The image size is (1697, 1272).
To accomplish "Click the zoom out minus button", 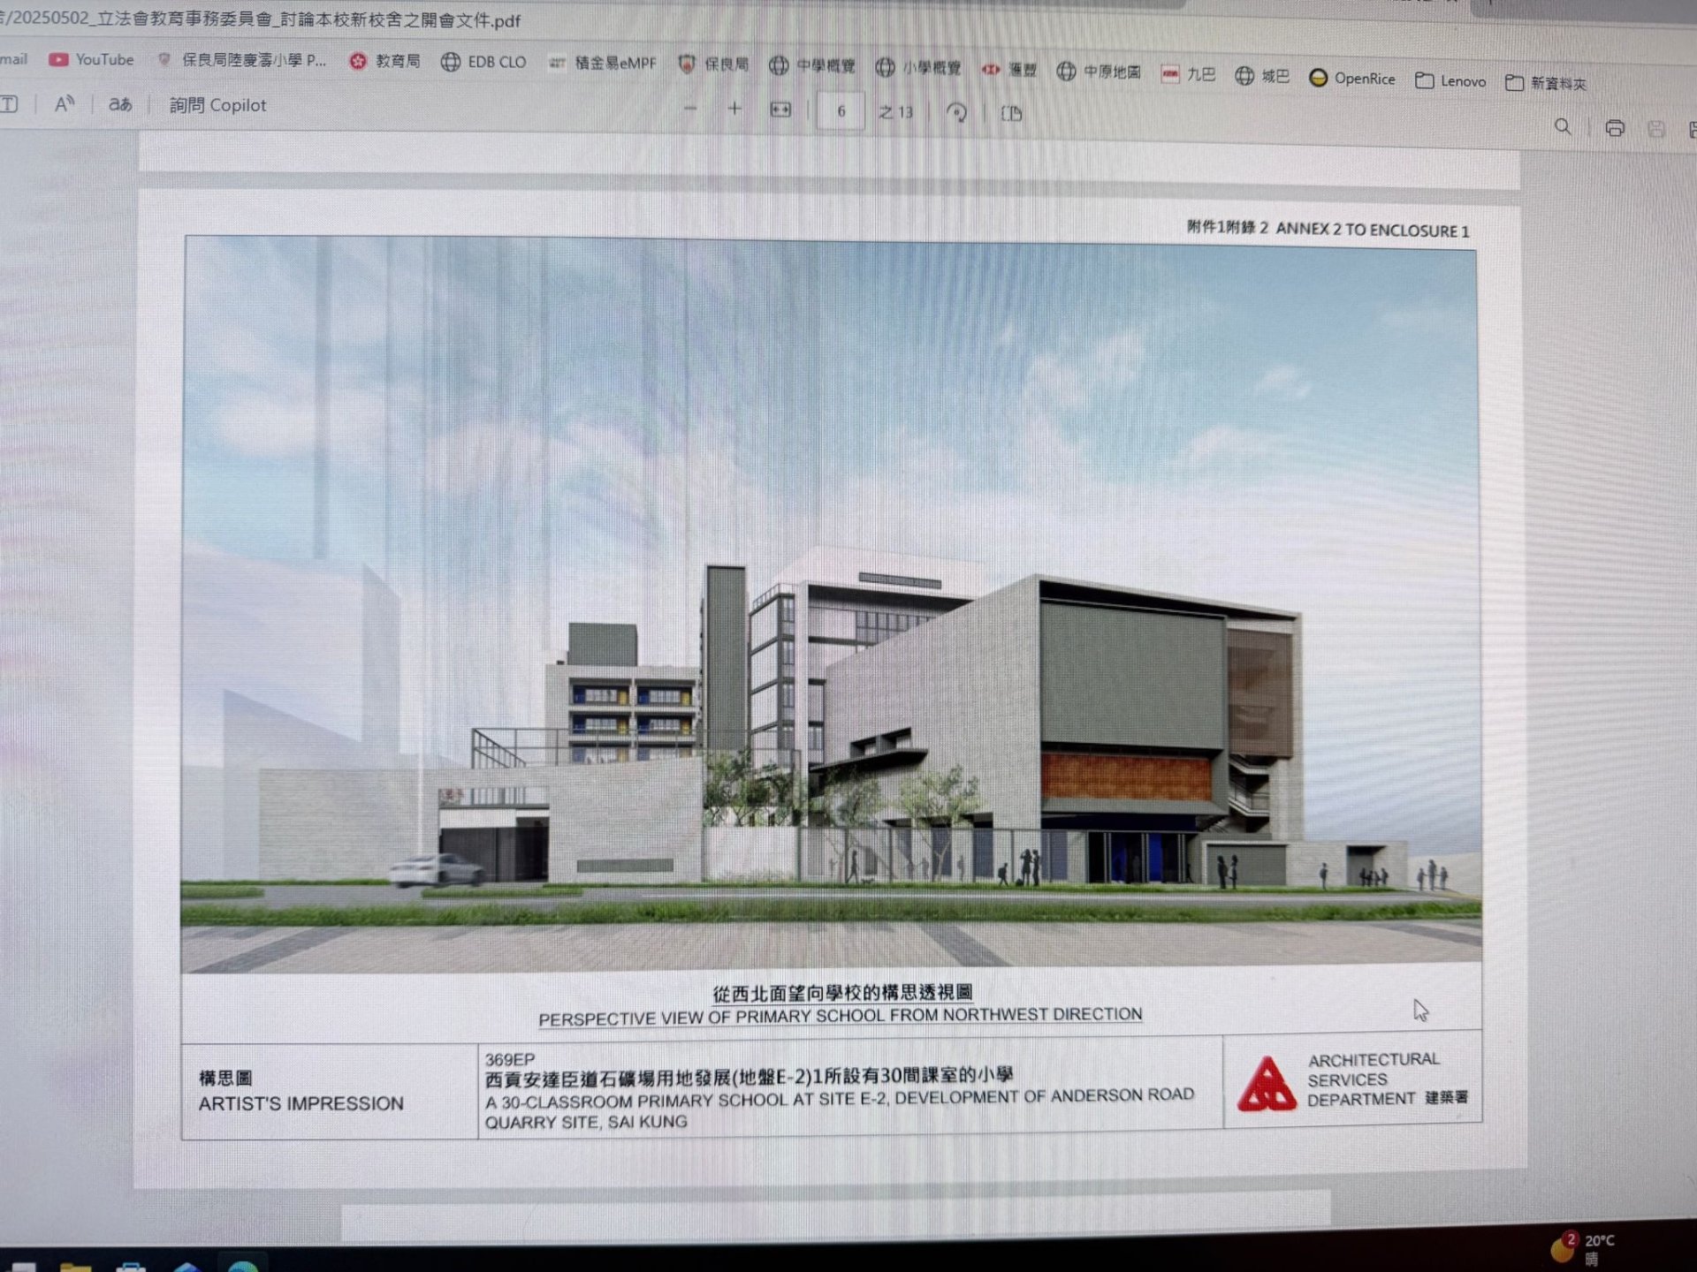I will (690, 109).
